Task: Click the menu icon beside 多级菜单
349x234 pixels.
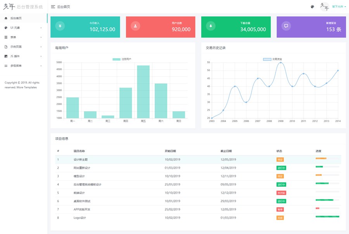Action: click(6, 65)
